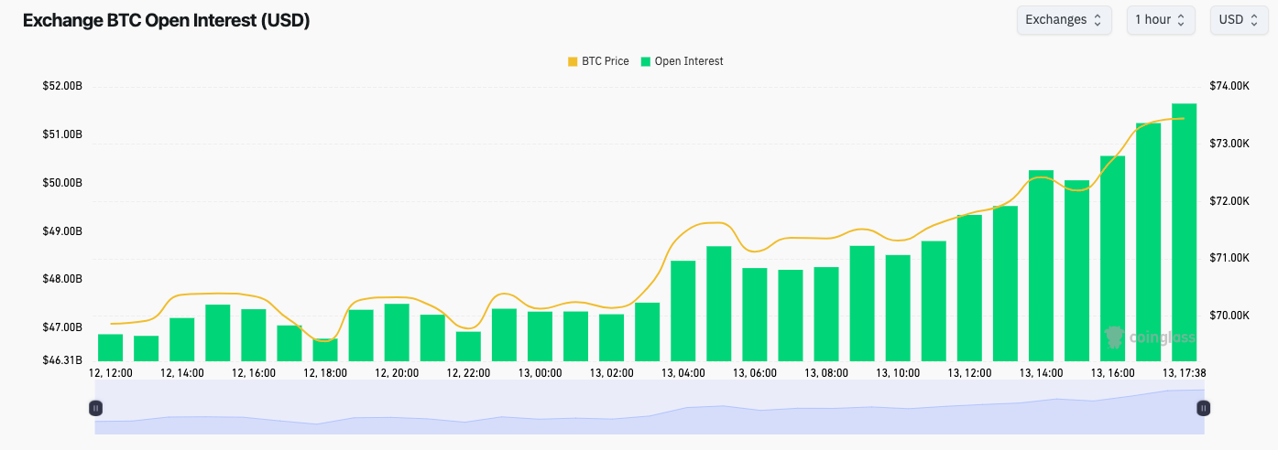Viewport: 1278px width, 450px height.
Task: Expand the 1 hour interval dropdown
Action: coord(1160,20)
